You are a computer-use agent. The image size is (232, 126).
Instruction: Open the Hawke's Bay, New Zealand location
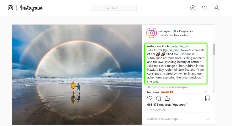pyautogui.click(x=174, y=35)
